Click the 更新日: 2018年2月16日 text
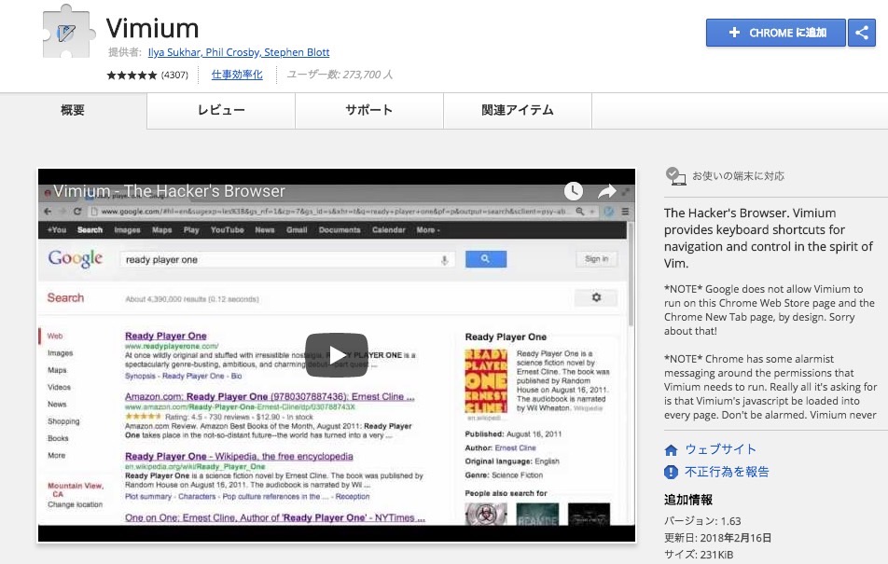 717,537
